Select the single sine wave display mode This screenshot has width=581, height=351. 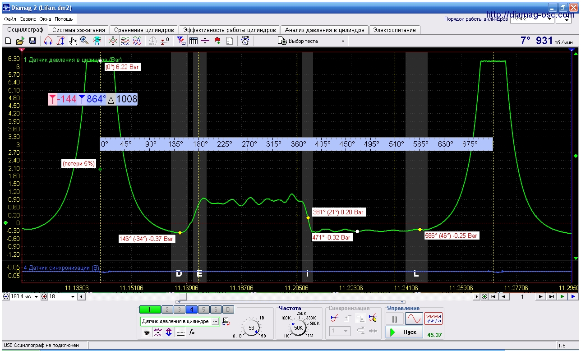pyautogui.click(x=414, y=319)
